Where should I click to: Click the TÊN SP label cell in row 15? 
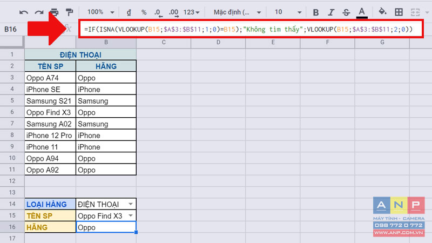50,215
